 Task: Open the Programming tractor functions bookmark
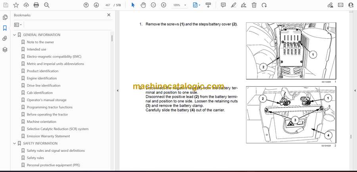[50, 107]
